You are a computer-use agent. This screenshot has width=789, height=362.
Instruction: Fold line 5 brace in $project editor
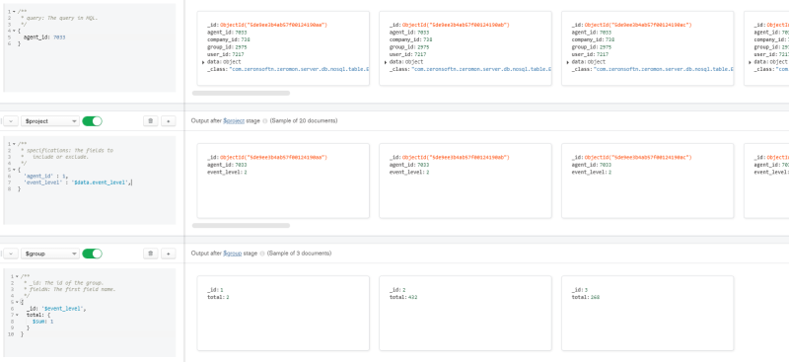tap(14, 170)
